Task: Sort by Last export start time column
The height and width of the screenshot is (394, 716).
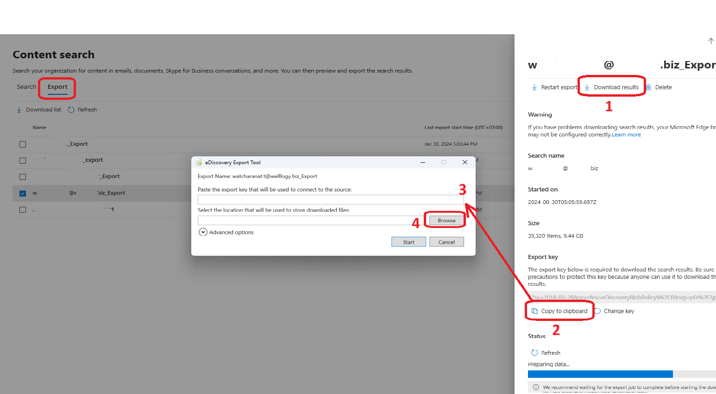Action: pos(463,128)
